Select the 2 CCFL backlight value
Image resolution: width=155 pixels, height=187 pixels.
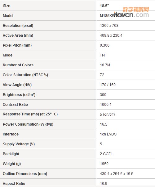106,154
